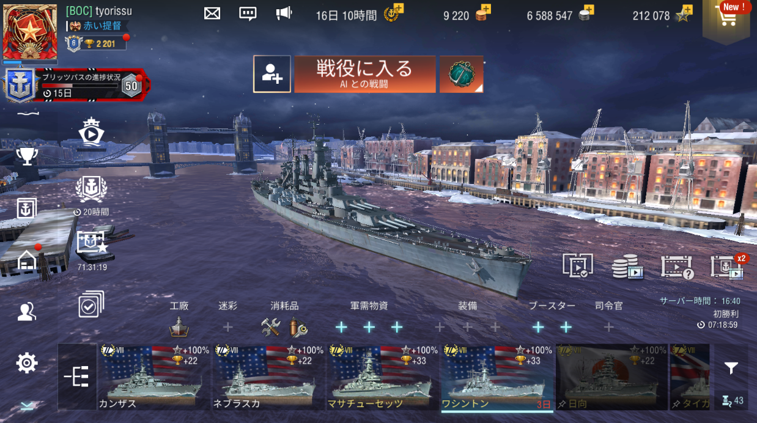Open the mail envelope icon
The height and width of the screenshot is (423, 757).
click(x=212, y=13)
